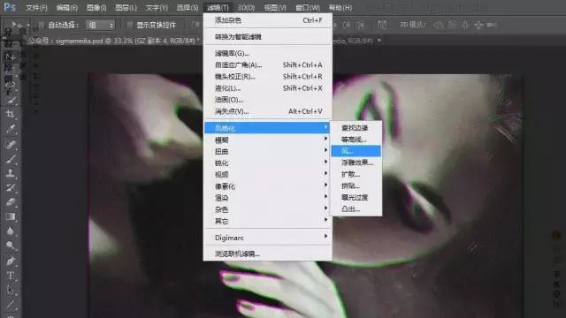The width and height of the screenshot is (566, 318).
Task: Open the 窗口(W) menu
Action: [308, 7]
